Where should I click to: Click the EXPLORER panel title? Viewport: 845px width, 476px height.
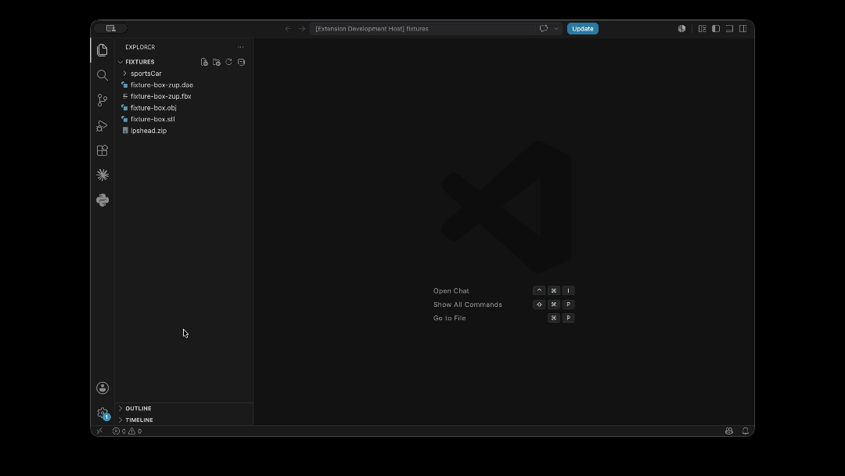pos(140,47)
